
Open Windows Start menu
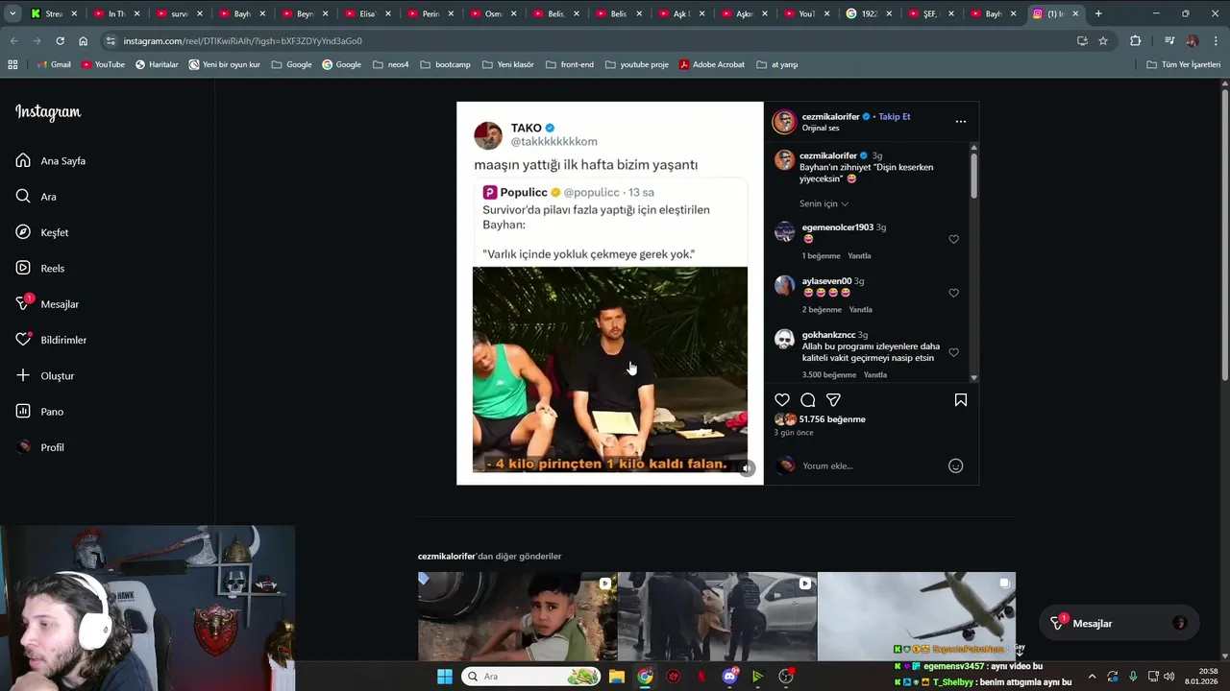[x=445, y=677]
